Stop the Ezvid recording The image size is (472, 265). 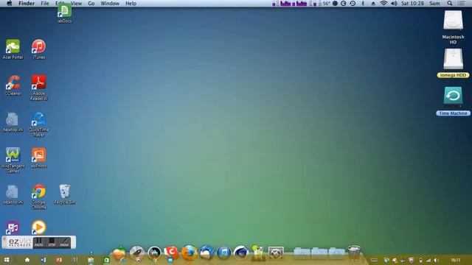pyautogui.click(x=52, y=242)
